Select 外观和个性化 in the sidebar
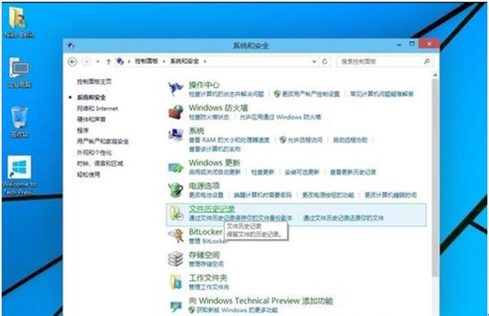The image size is (489, 316). (94, 152)
